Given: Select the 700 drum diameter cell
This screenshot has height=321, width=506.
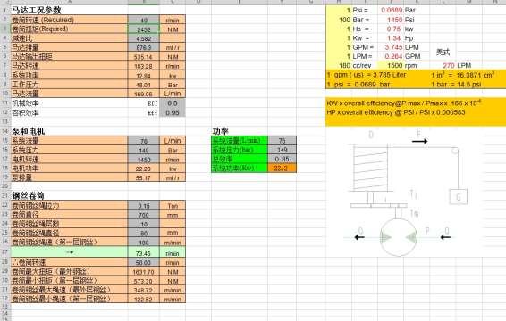Looking at the screenshot, I should click(x=144, y=215).
